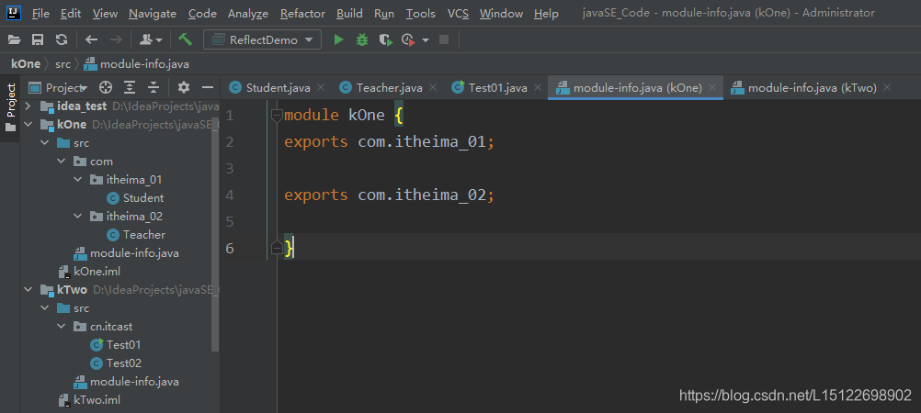
Task: Click the Save All toolbar icon
Action: (38, 39)
